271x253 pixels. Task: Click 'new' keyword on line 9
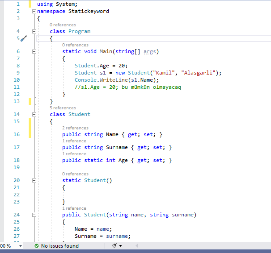point(120,73)
